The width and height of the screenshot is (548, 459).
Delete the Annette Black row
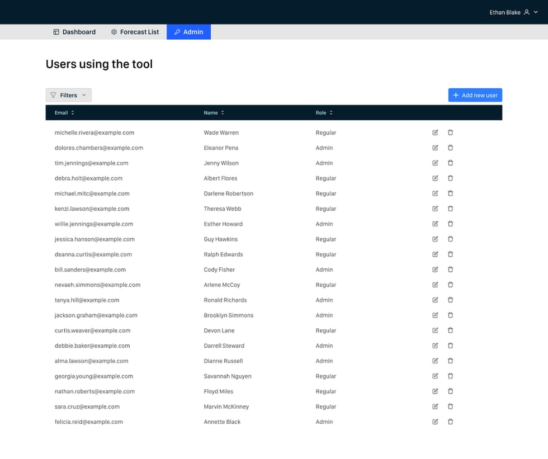tap(451, 422)
